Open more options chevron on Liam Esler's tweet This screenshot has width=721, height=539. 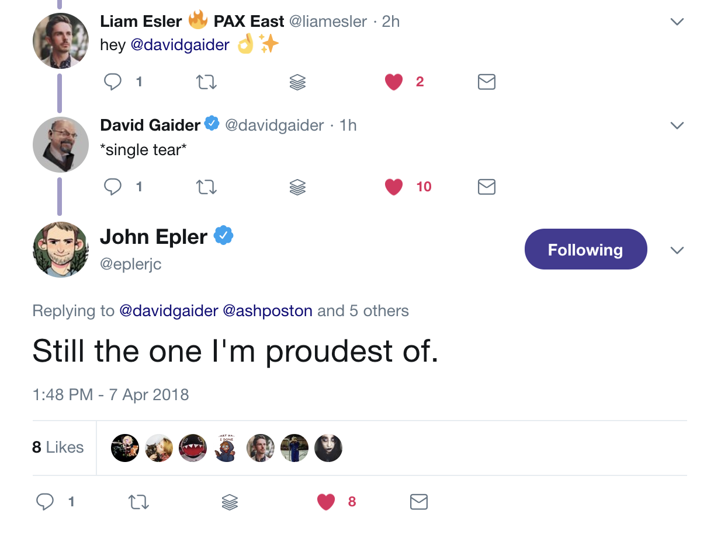(677, 22)
